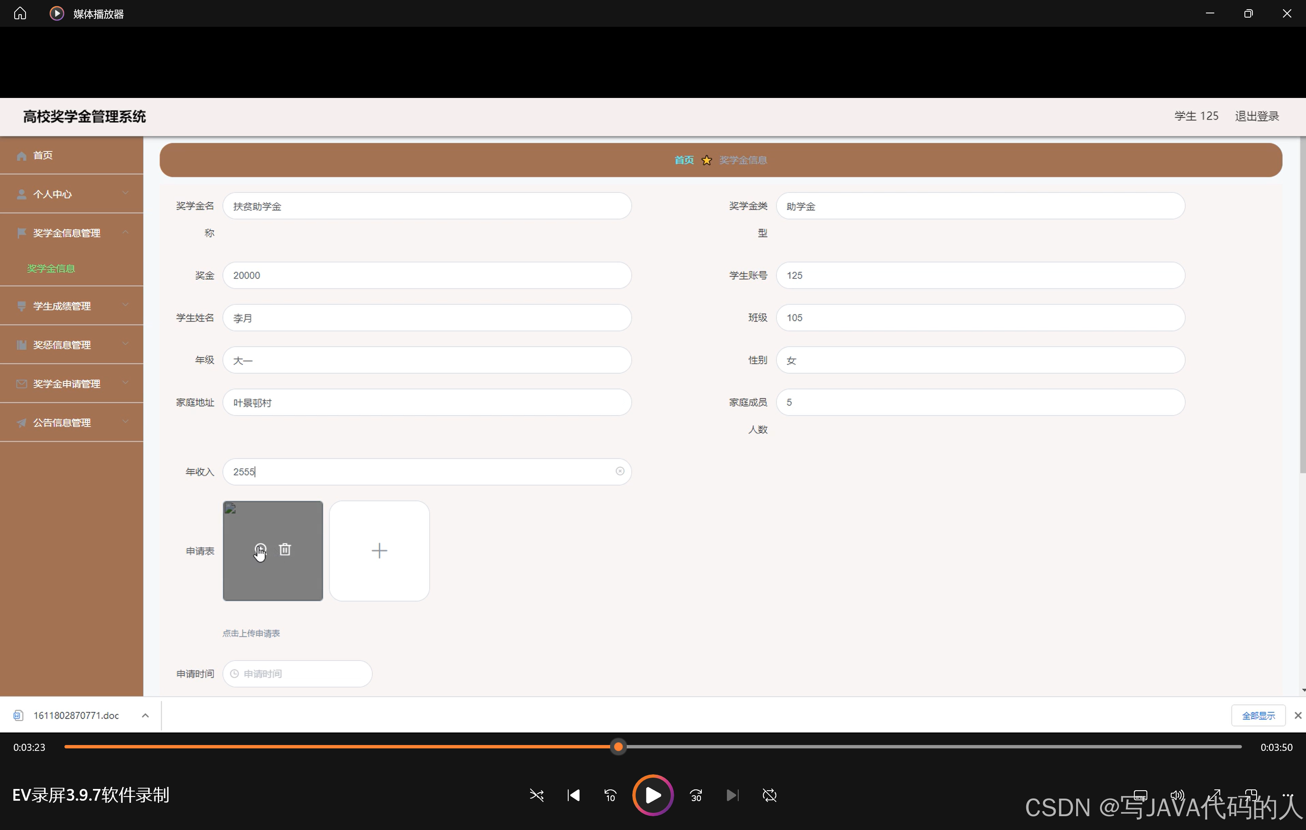1306x830 pixels.
Task: Toggle repeat mode in media player
Action: tap(770, 795)
